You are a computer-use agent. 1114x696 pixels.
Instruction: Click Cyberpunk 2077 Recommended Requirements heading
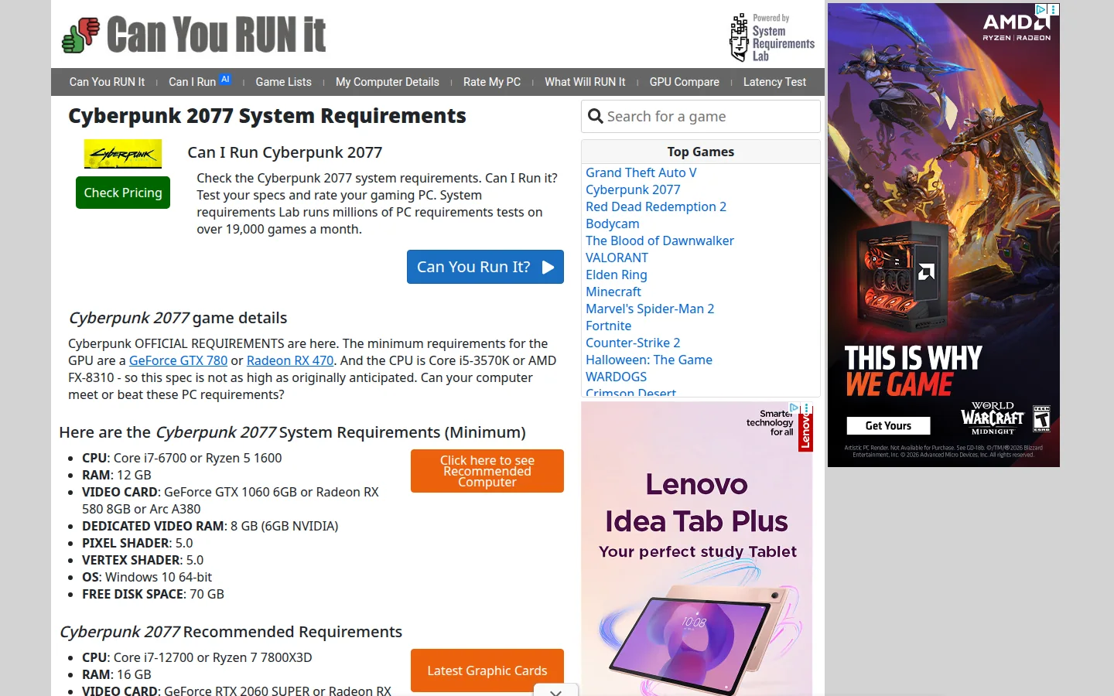point(231,632)
